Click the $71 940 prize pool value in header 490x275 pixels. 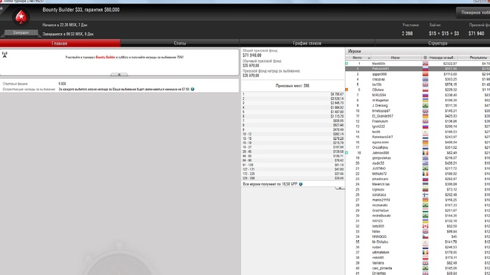pos(476,34)
